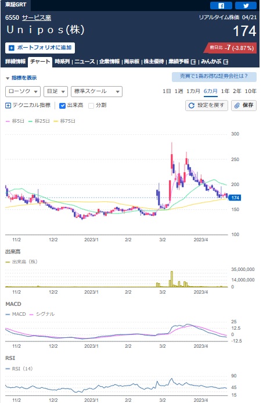The height and width of the screenshot is (403, 263).
Task: Click the MACD section heading
Action: click(13, 304)
